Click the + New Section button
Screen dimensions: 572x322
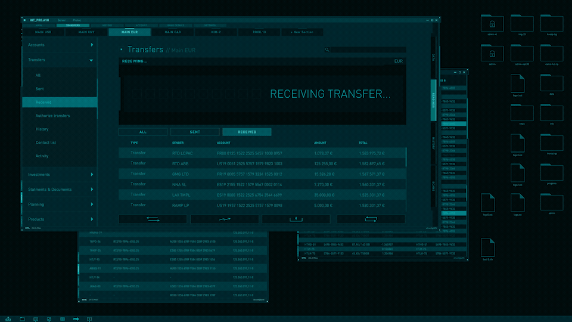point(302,32)
